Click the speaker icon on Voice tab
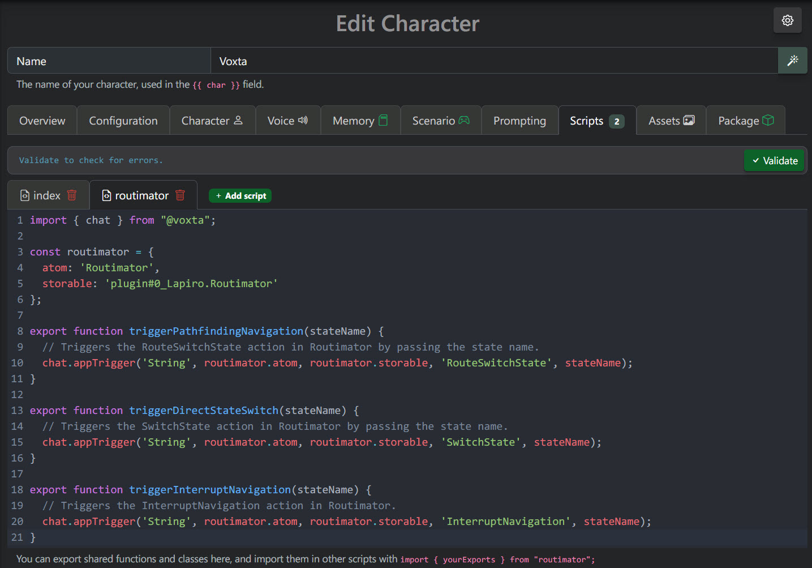Image resolution: width=812 pixels, height=568 pixels. tap(303, 121)
